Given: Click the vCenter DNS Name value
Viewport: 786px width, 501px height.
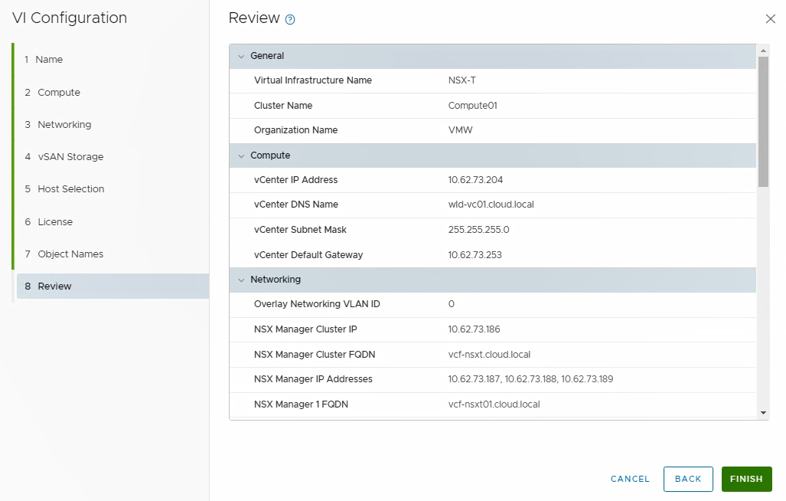Looking at the screenshot, I should click(x=489, y=205).
